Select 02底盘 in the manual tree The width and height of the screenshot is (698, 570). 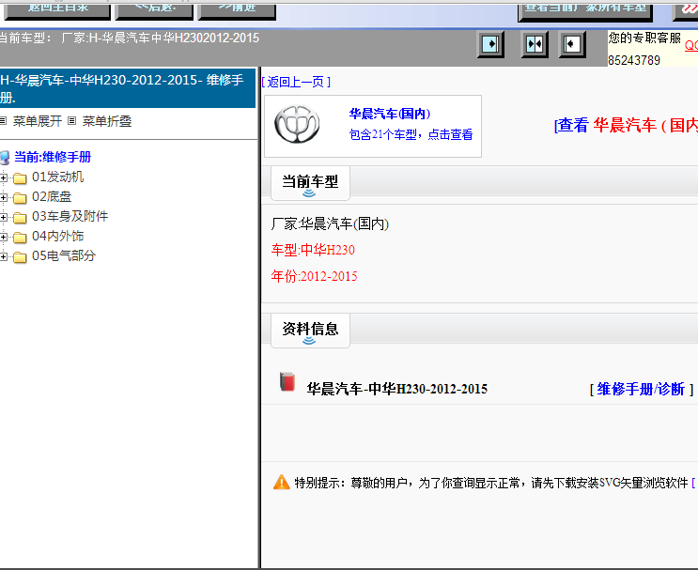click(52, 196)
